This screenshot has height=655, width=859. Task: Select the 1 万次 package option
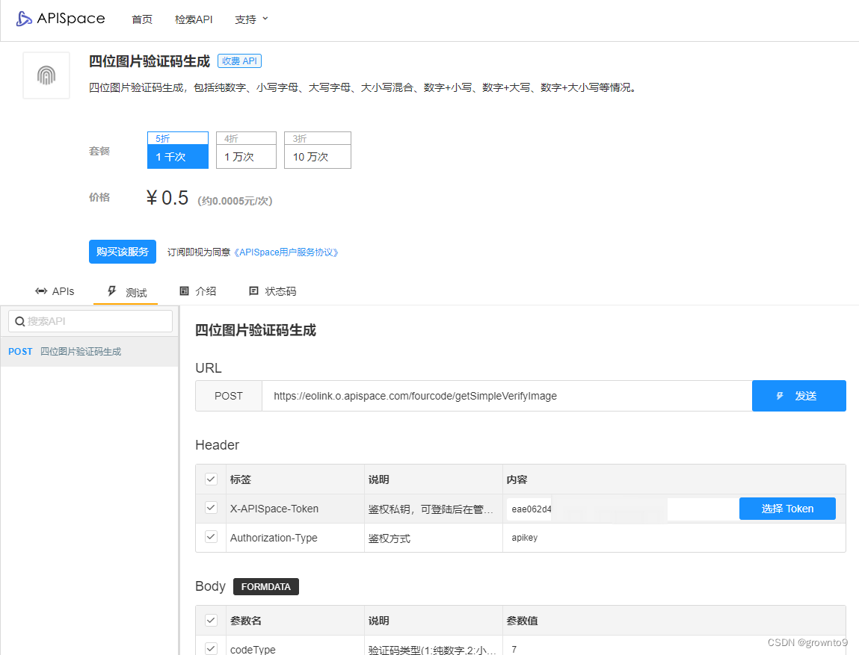[246, 150]
